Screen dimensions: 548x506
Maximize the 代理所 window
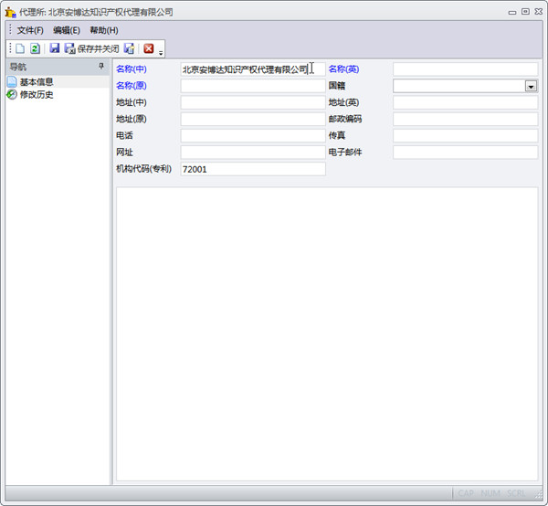(525, 12)
